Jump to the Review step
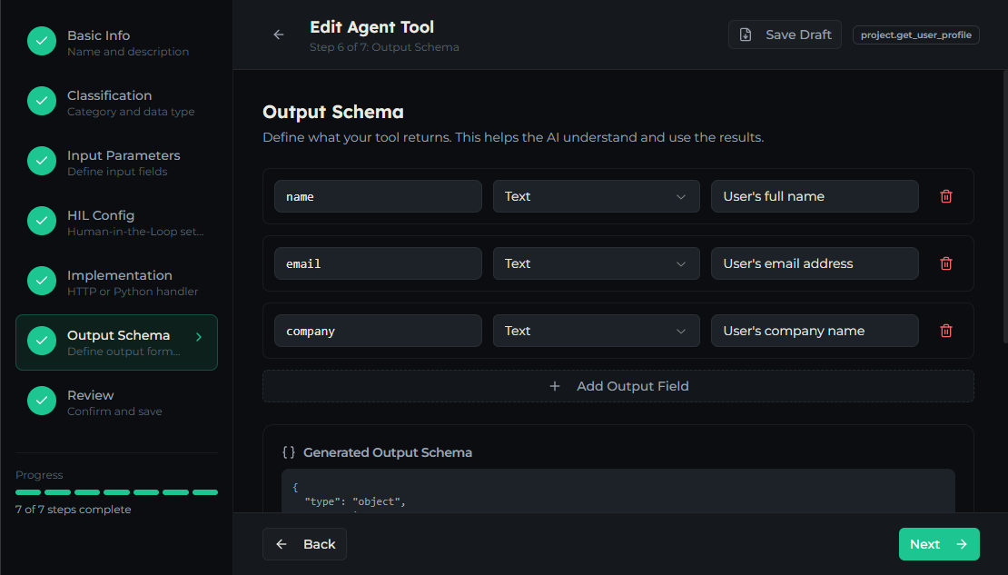The image size is (1008, 575). [116, 402]
